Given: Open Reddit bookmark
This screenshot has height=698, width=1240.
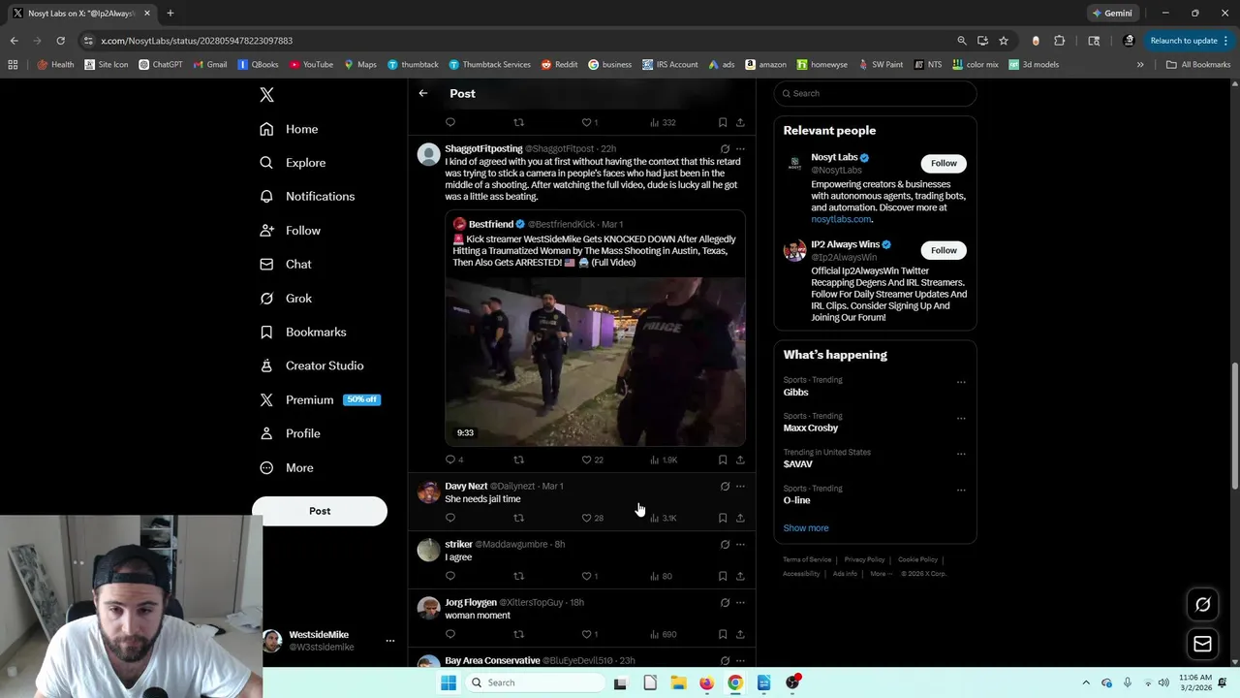Looking at the screenshot, I should pos(559,65).
